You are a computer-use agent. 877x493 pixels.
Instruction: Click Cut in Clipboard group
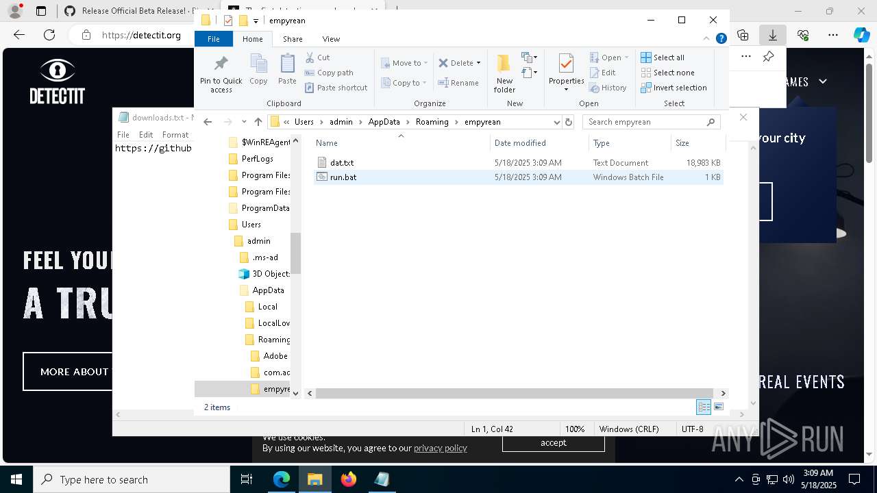tap(317, 58)
